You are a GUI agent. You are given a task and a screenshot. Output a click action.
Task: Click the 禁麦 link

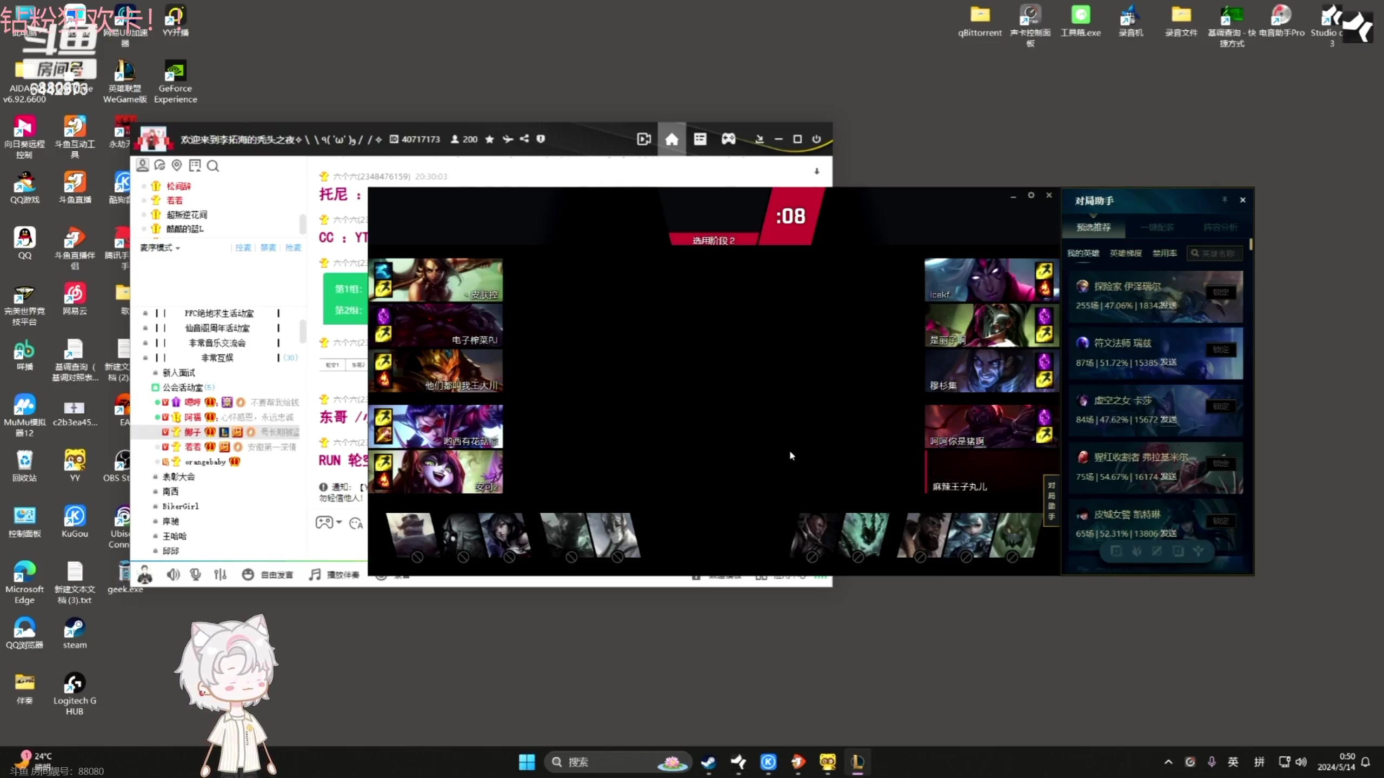coord(268,247)
